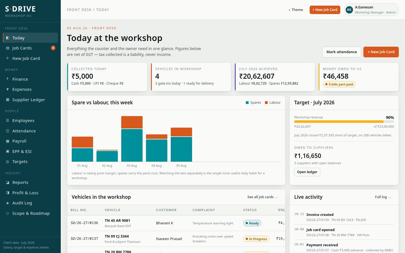Click the rupee icon next to Finance

[8, 79]
